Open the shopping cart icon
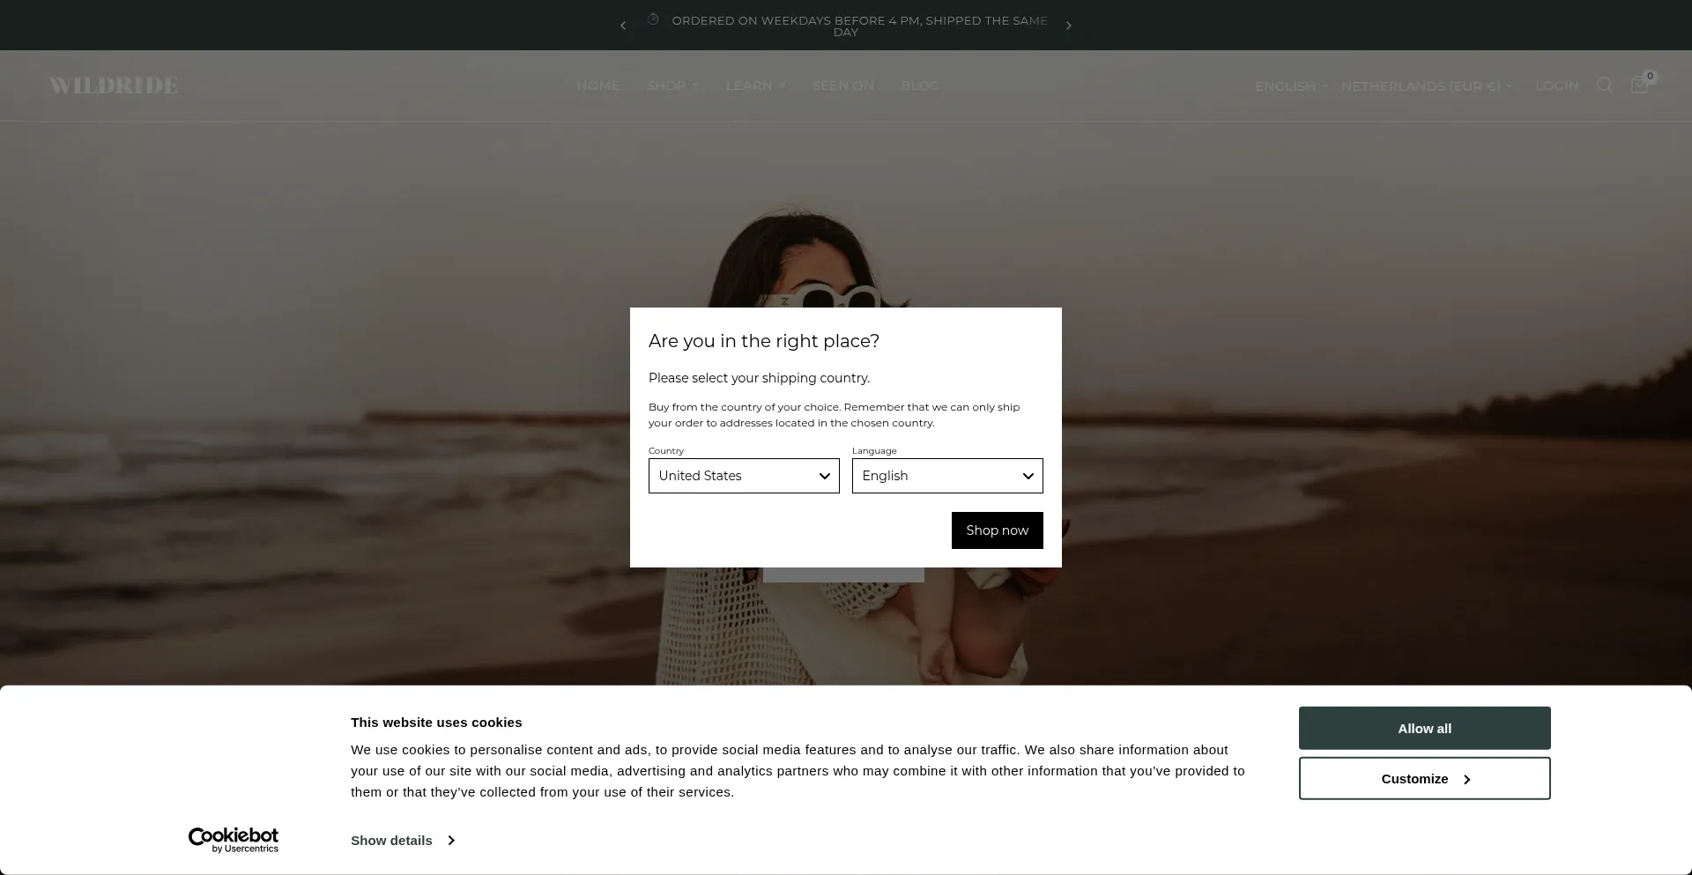 tap(1639, 85)
